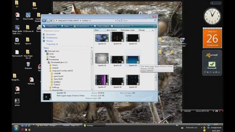The width and height of the screenshot is (235, 132).
Task: Select the Sparkle 68 video thumbnail
Action: pos(117,81)
